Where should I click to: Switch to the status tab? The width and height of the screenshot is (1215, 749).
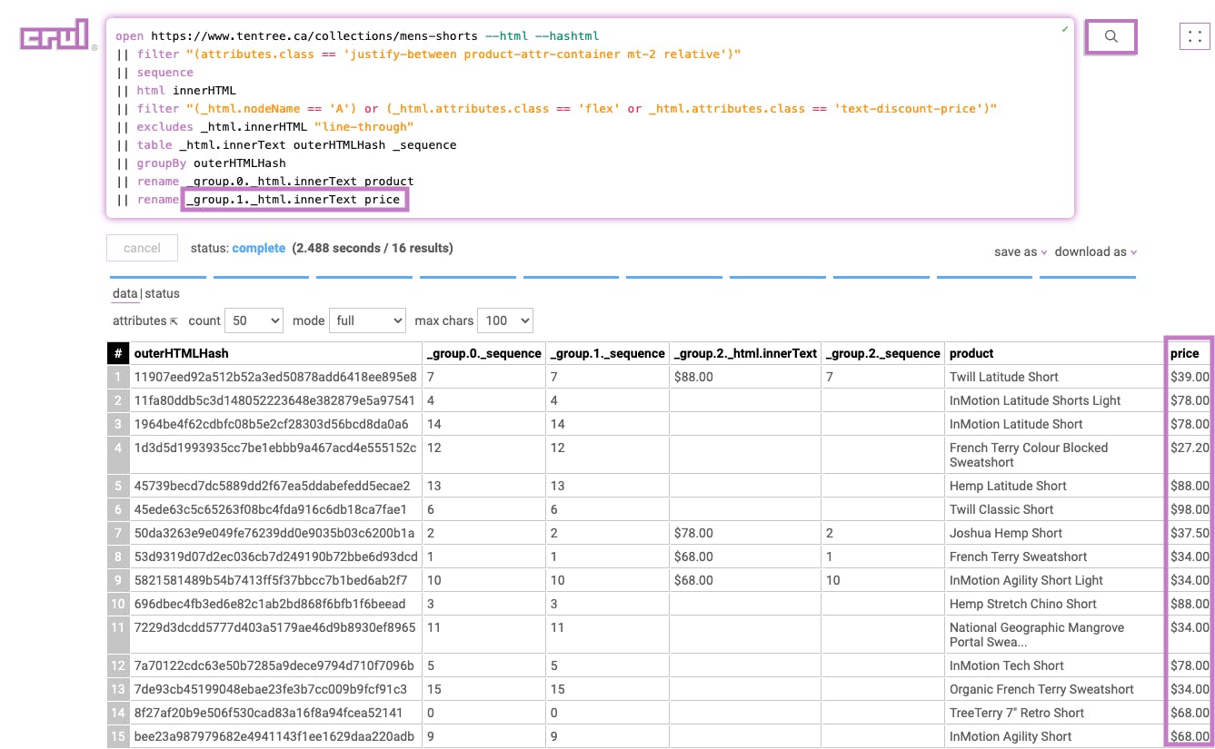click(x=162, y=293)
